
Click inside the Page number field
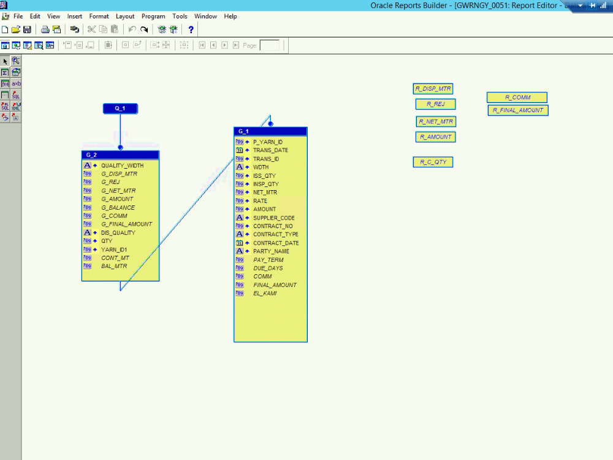[x=270, y=45]
